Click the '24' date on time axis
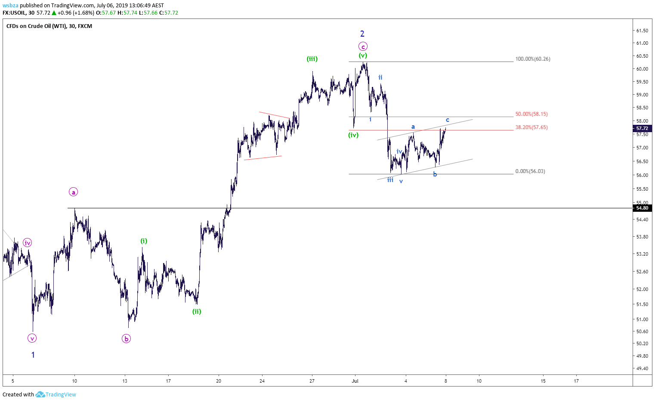 tap(262, 380)
